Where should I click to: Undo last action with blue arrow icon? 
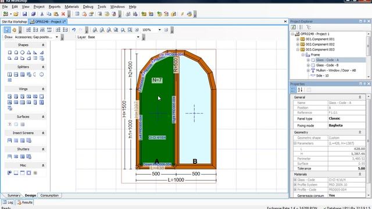coord(74,30)
